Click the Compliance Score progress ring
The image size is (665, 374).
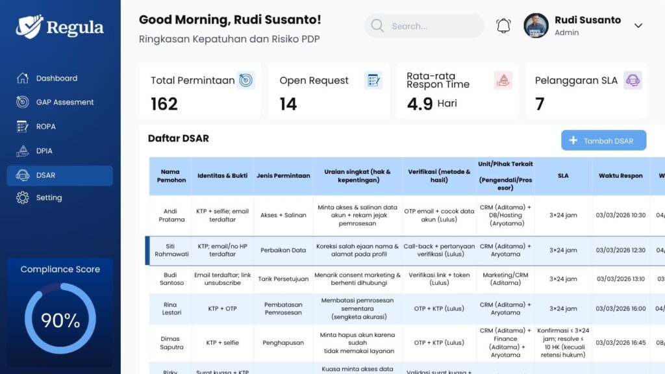coord(59,320)
